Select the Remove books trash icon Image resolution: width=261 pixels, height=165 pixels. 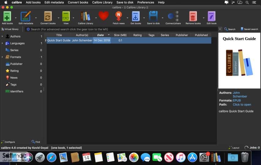tap(193, 16)
